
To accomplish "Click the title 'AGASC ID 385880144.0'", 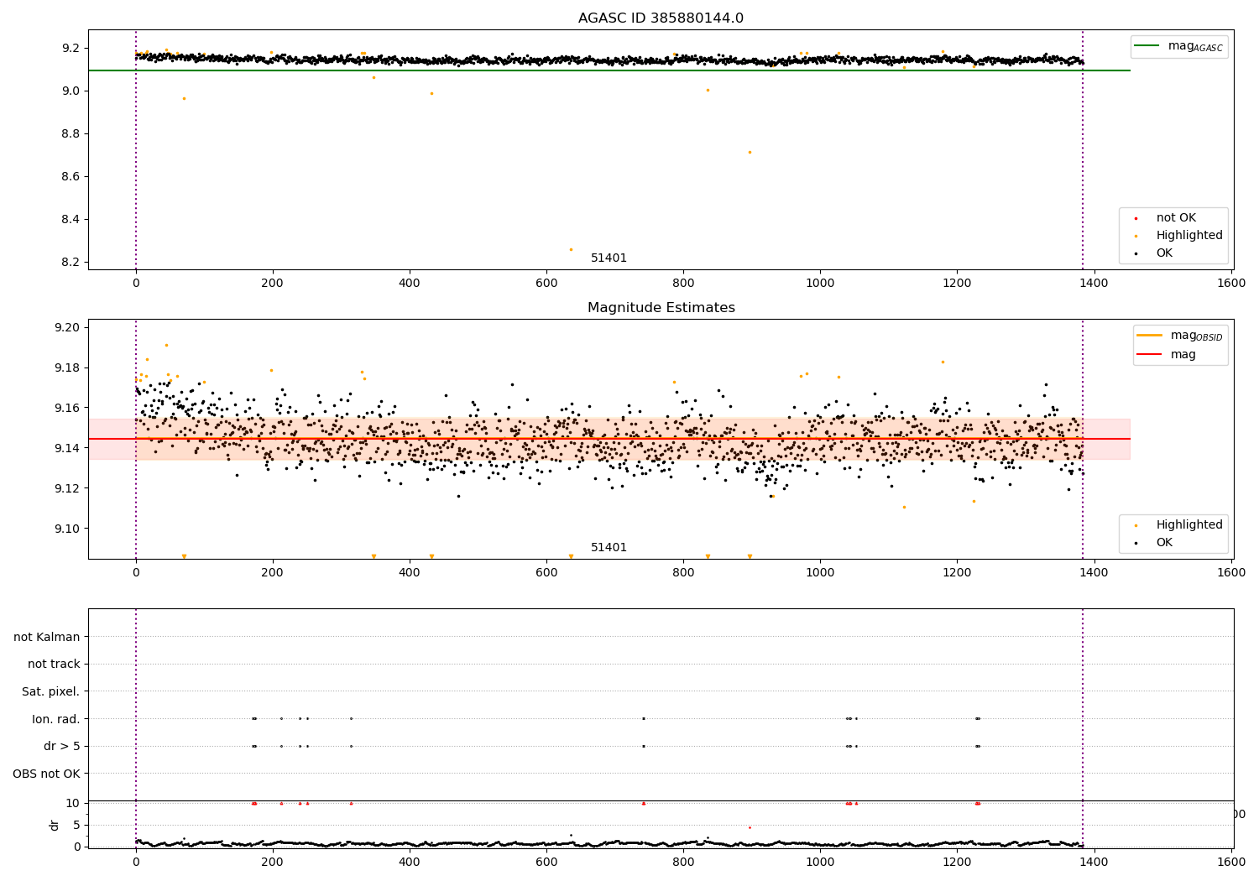I will point(661,18).
